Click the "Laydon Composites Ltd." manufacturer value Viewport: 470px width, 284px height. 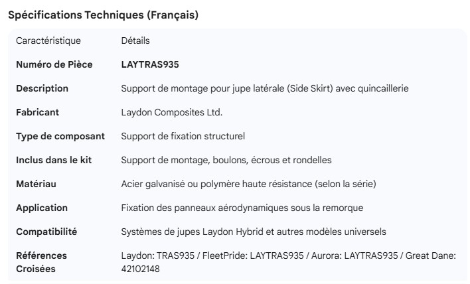171,112
